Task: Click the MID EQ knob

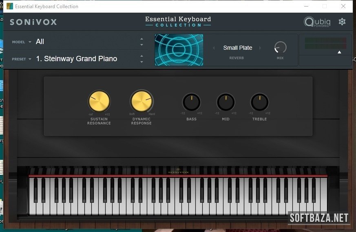Action: tap(226, 102)
